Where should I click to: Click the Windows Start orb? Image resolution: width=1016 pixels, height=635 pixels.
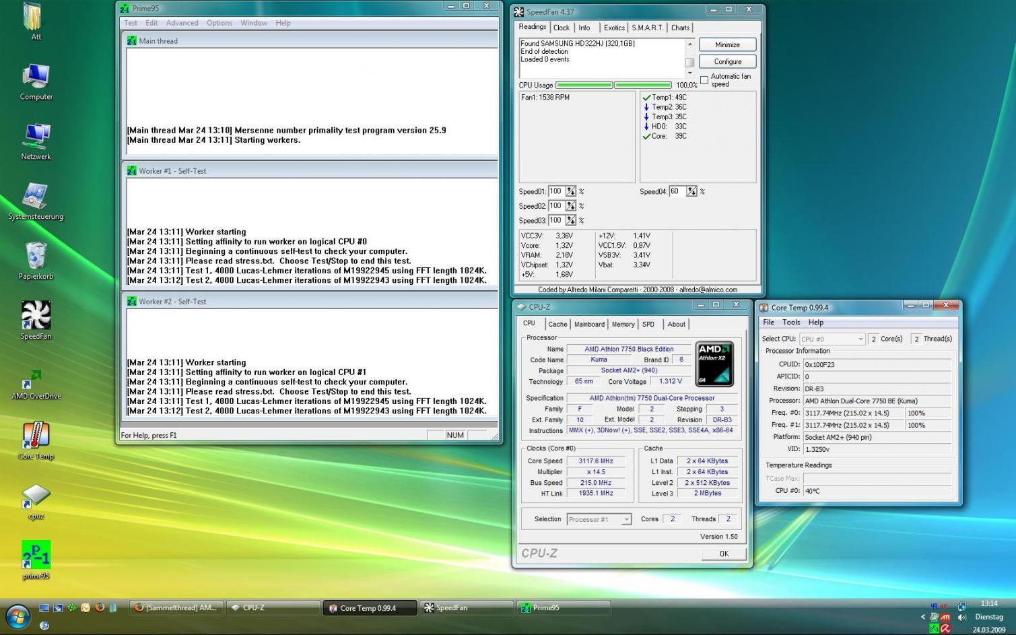[x=17, y=615]
